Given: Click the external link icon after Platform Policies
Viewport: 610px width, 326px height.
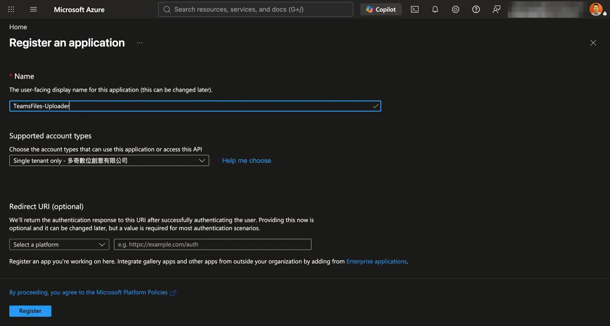Looking at the screenshot, I should [173, 293].
